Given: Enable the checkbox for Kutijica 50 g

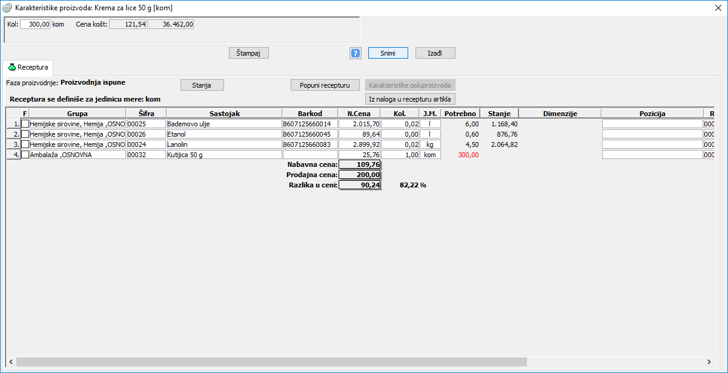Looking at the screenshot, I should [25, 154].
